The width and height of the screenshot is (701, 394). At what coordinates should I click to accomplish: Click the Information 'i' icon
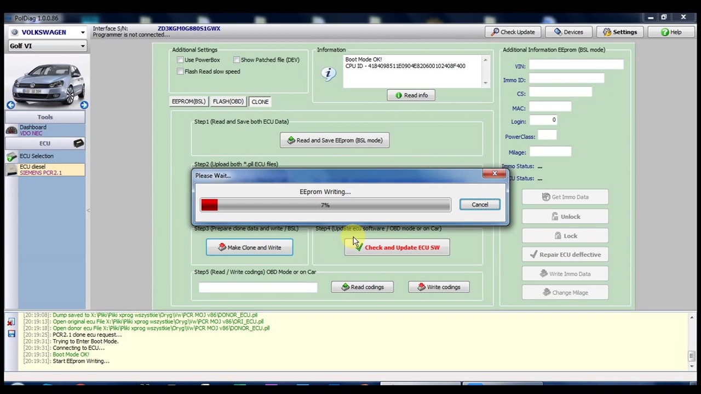329,74
